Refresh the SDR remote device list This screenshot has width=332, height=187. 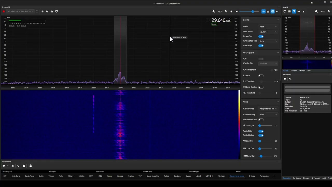(x=37, y=11)
